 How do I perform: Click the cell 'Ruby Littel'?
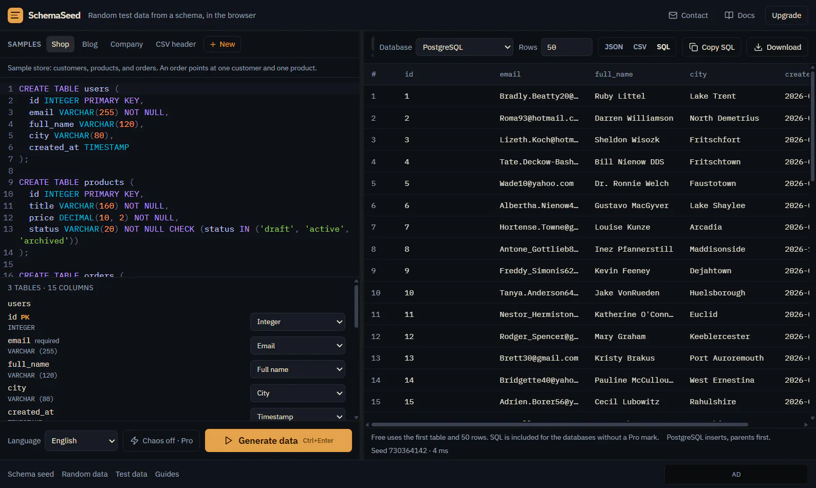point(620,96)
